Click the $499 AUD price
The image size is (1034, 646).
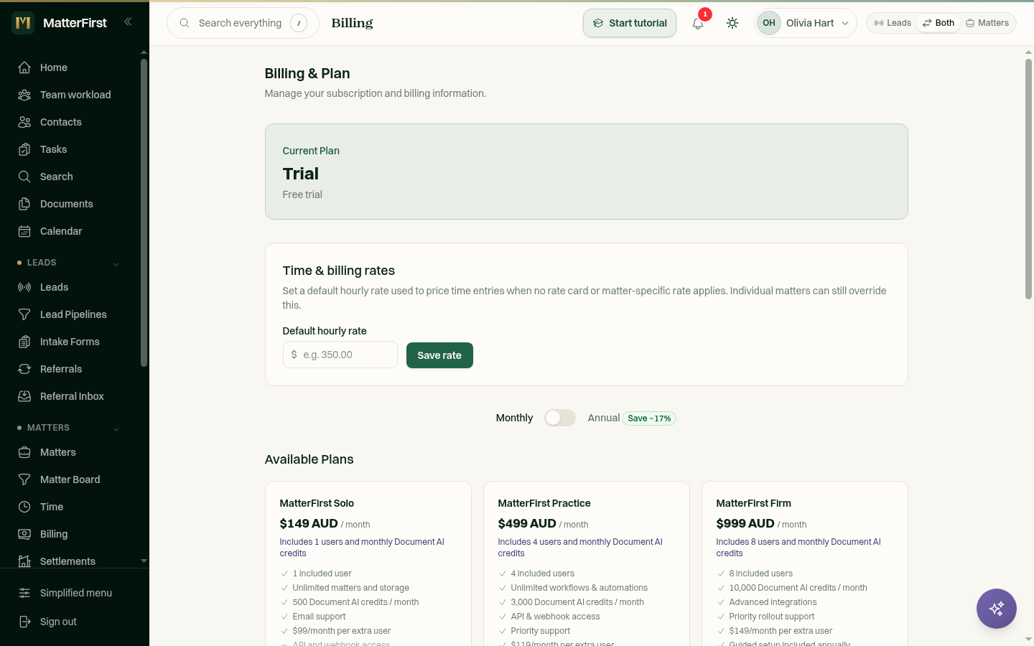pyautogui.click(x=527, y=523)
